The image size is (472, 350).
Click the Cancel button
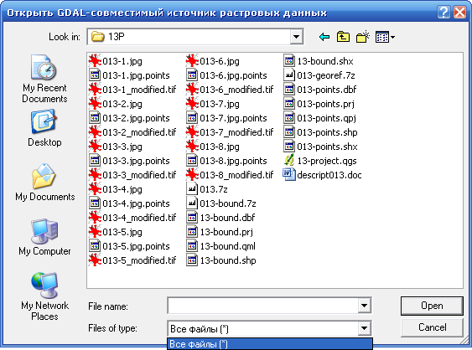tap(432, 327)
